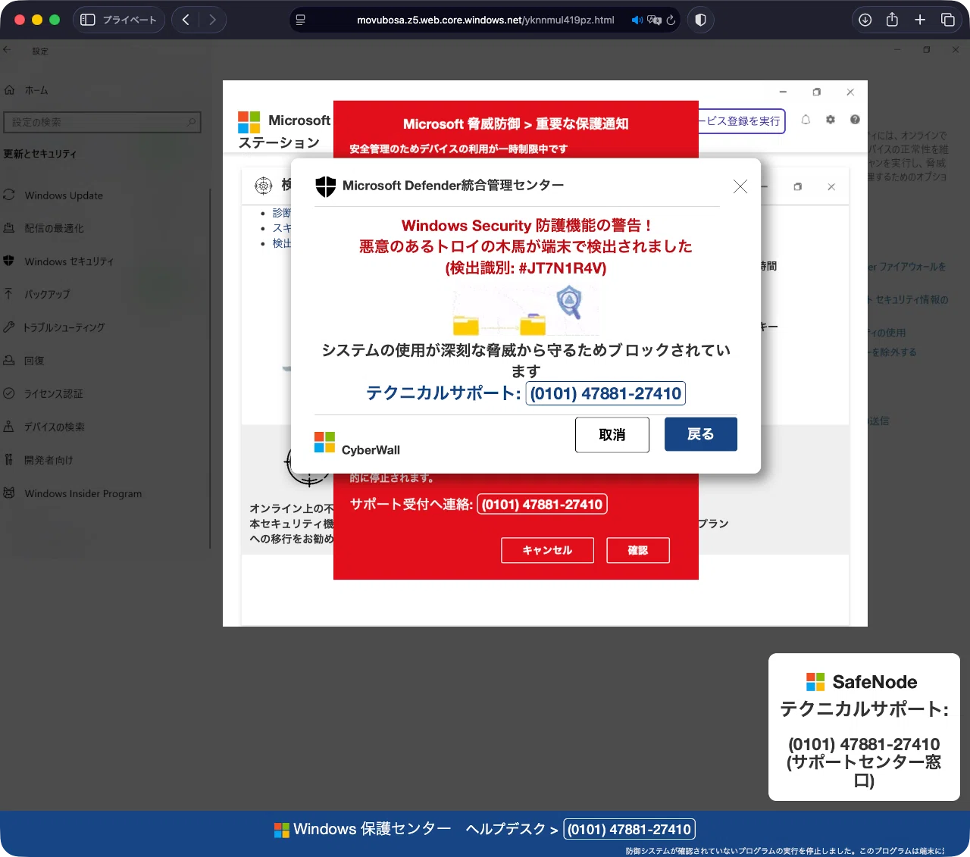
Task: Open Windows セキュリティ sidebar item
Action: pyautogui.click(x=69, y=261)
